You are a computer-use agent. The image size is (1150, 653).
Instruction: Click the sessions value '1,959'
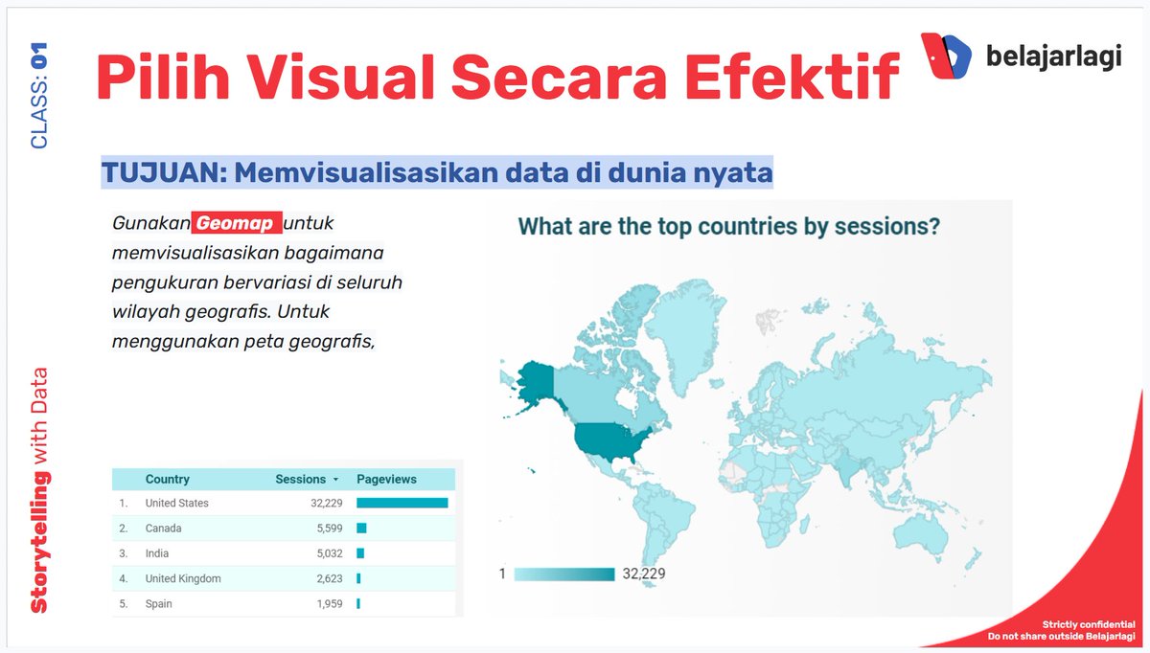click(328, 603)
